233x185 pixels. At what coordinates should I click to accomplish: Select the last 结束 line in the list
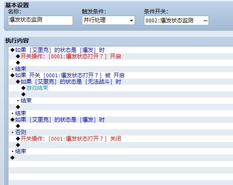coord(121,151)
